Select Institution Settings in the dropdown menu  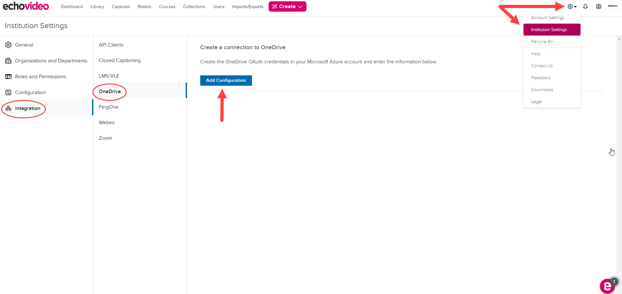(552, 29)
